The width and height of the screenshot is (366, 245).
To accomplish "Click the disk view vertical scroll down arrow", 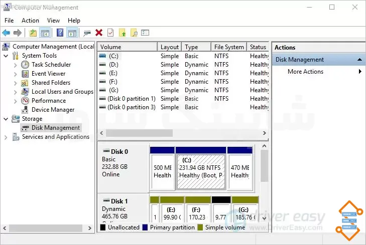I will point(264,218).
